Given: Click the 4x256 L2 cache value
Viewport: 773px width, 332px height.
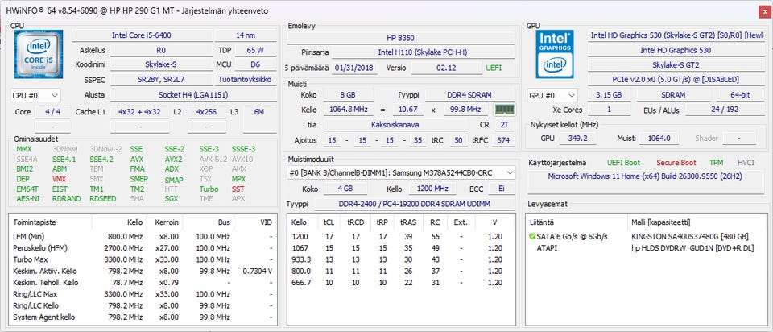Looking at the screenshot, I should tap(207, 112).
